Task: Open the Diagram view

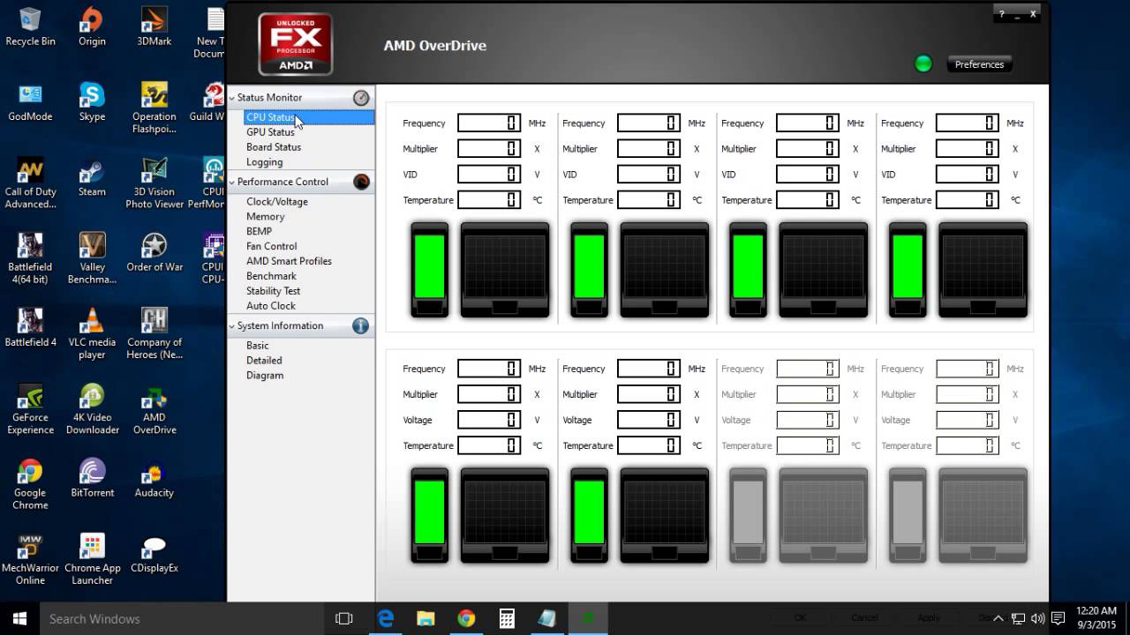Action: tap(265, 375)
